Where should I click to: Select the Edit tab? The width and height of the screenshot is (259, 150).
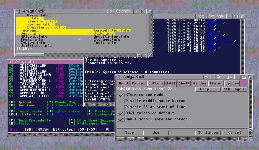tap(171, 83)
